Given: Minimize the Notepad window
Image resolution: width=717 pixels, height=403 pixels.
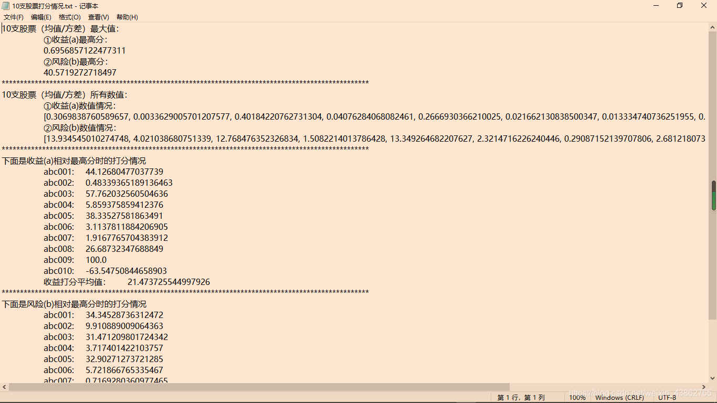Looking at the screenshot, I should pyautogui.click(x=656, y=6).
